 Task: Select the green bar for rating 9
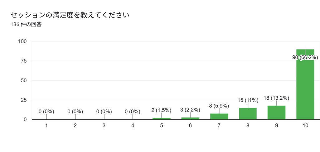(276, 112)
